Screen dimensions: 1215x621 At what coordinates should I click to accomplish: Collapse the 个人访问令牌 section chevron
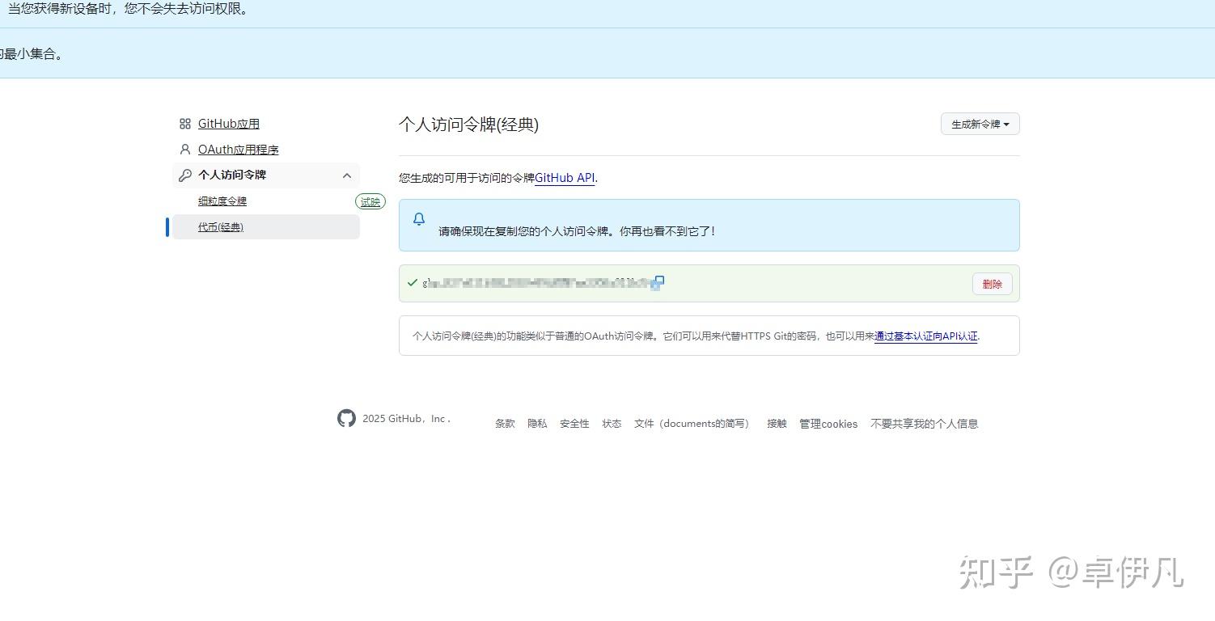[x=347, y=175]
